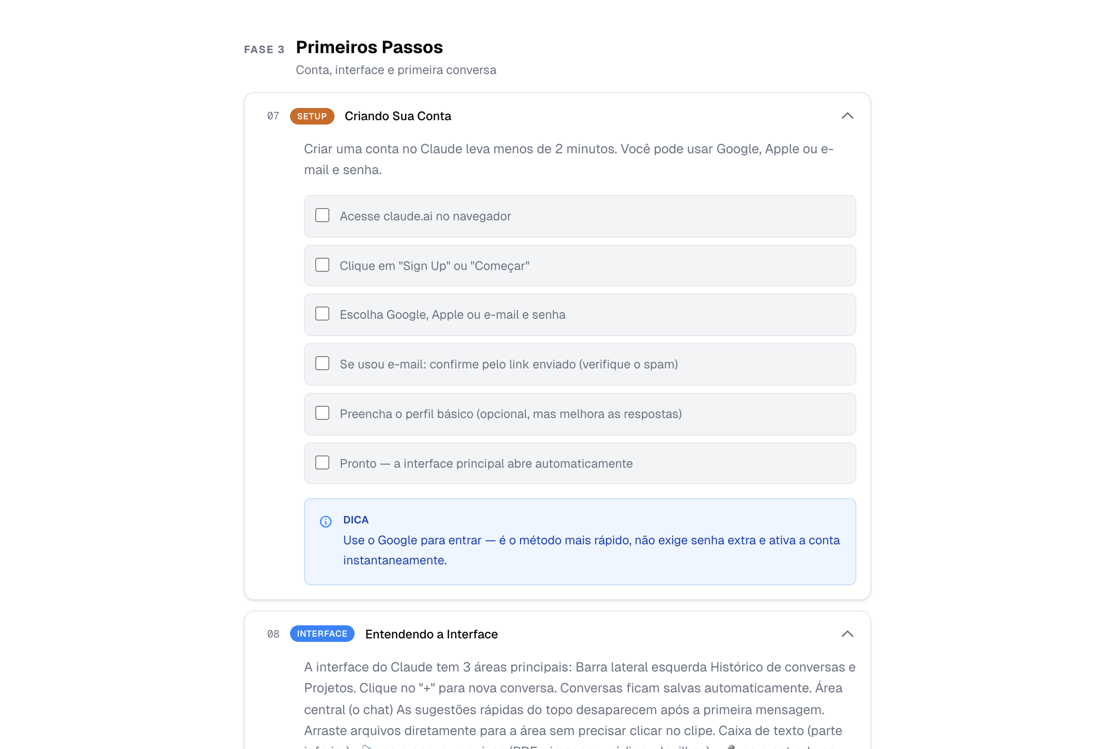Click the 'Primeiros Passos' phase title
Viewport: 1115px width, 749px height.
(369, 47)
